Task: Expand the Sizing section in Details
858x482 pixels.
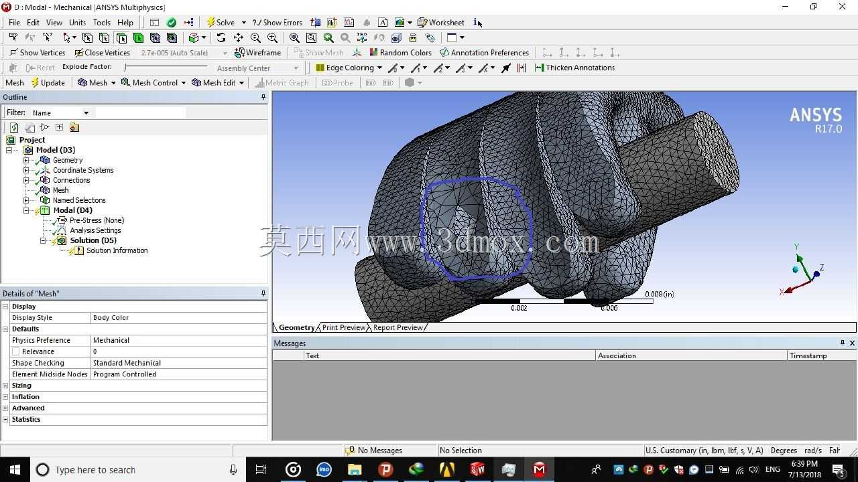Action: (5, 386)
